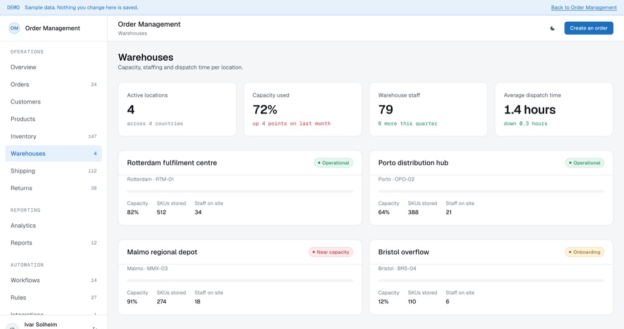Open the Overview page in the sidebar
This screenshot has height=329, width=624.
(x=53, y=67)
